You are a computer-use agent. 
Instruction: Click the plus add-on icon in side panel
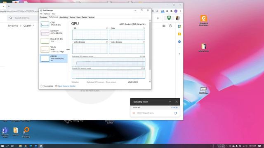pos(179,54)
